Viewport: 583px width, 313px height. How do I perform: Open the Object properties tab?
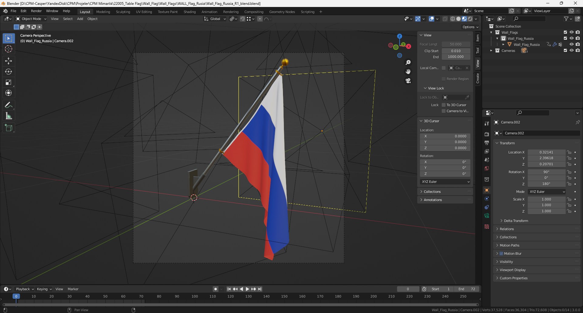[x=487, y=190]
